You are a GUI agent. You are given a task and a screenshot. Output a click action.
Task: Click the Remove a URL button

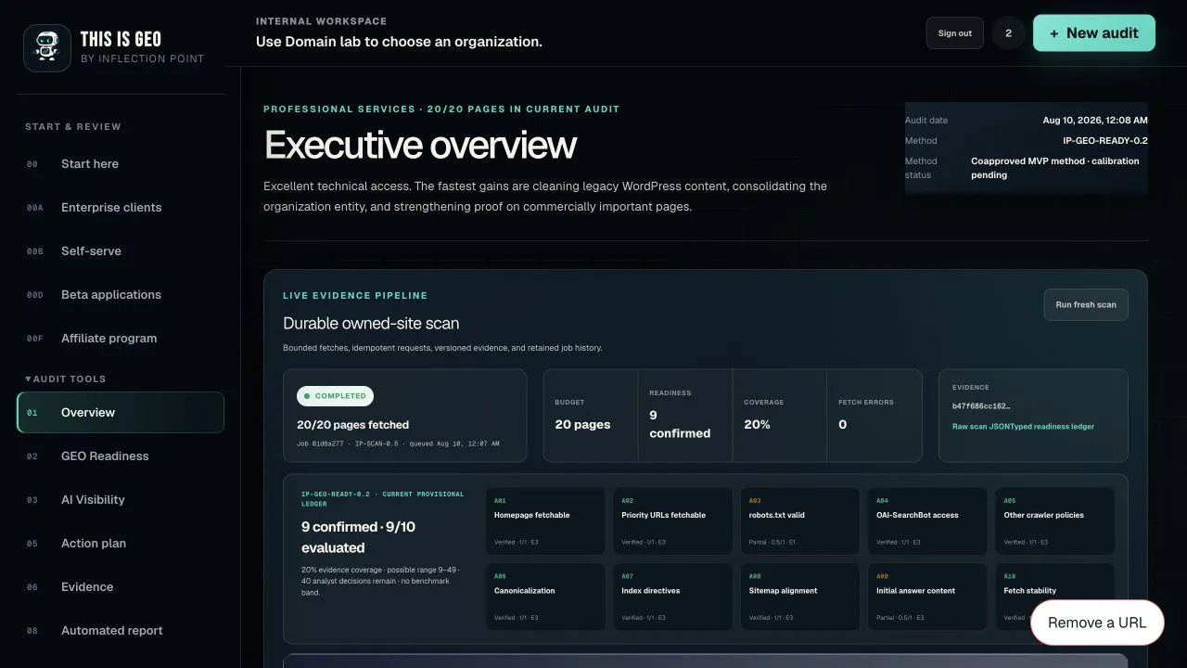1097,623
